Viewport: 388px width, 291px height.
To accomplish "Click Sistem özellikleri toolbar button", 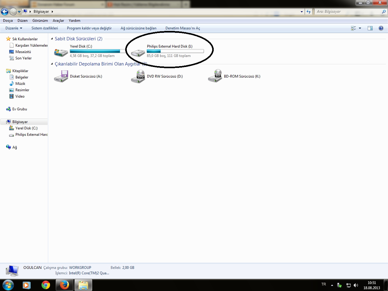I will (x=45, y=28).
